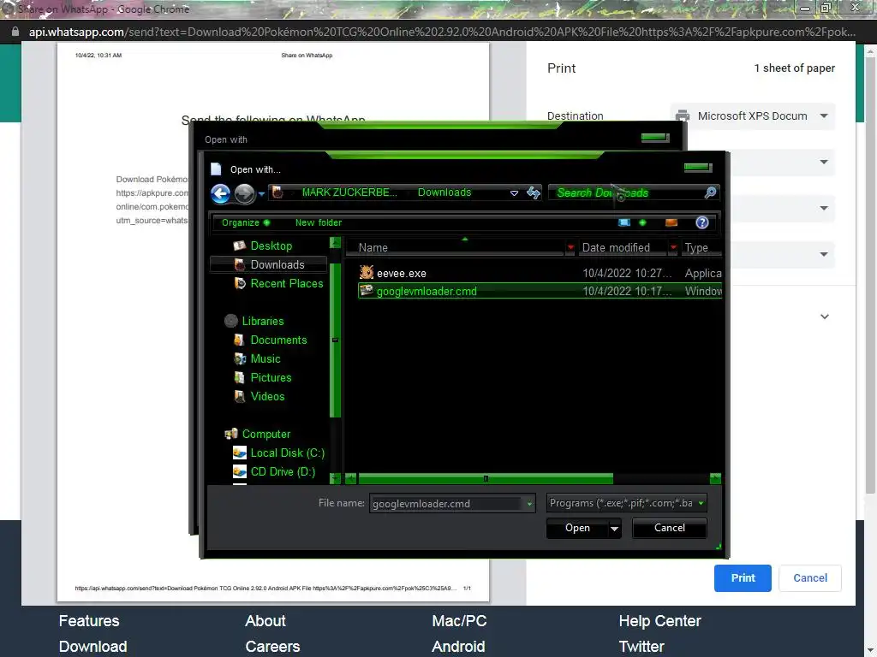This screenshot has height=657, width=877.
Task: Select the googlevmloader.cmd file
Action: (x=540, y=291)
